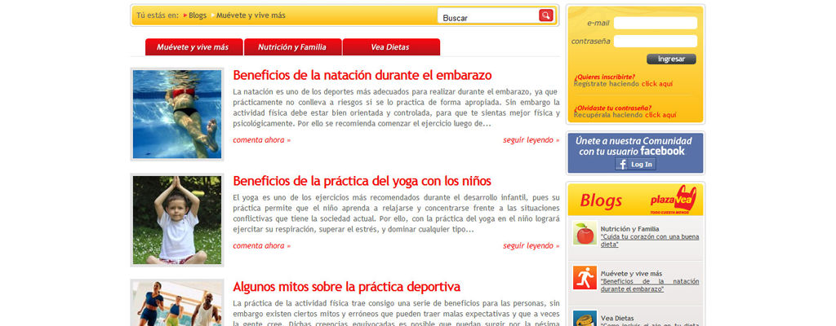Open article on natación durante el embarazo
Image resolution: width=836 pixels, height=326 pixels.
point(362,75)
